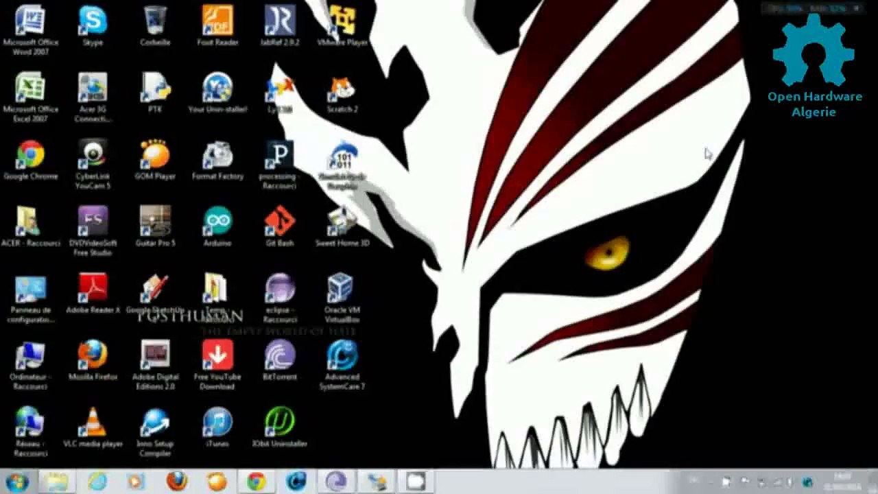This screenshot has width=878, height=494.
Task: Launch Format Factory
Action: (217, 160)
